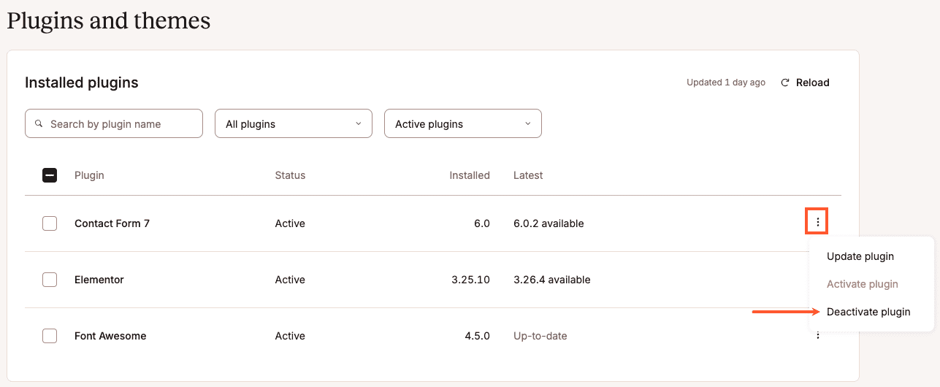This screenshot has width=940, height=387.
Task: Select the Contact Form 7 plugin name
Action: pos(112,223)
